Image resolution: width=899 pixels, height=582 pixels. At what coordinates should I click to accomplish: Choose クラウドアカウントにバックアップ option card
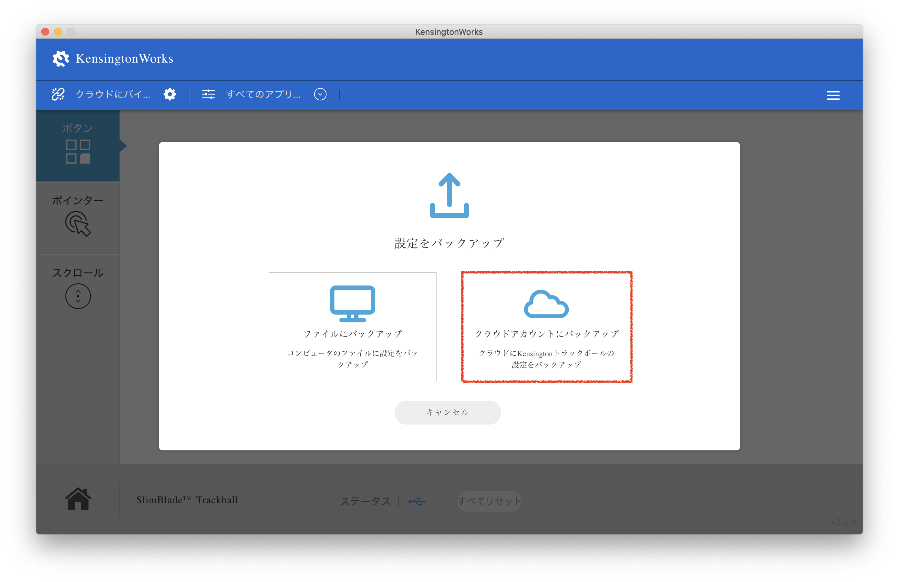coord(547,327)
